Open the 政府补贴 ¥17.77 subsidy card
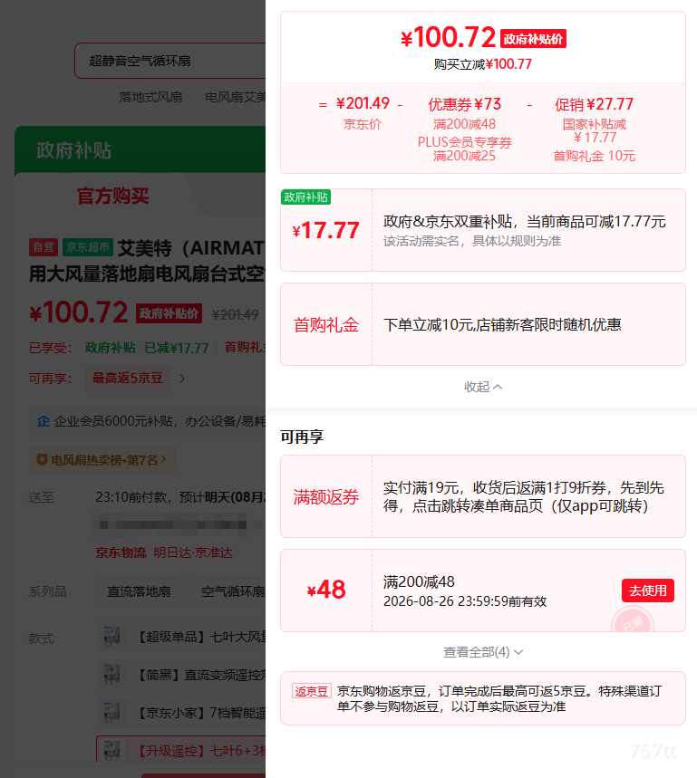Screen dimensions: 697x778 click(483, 230)
